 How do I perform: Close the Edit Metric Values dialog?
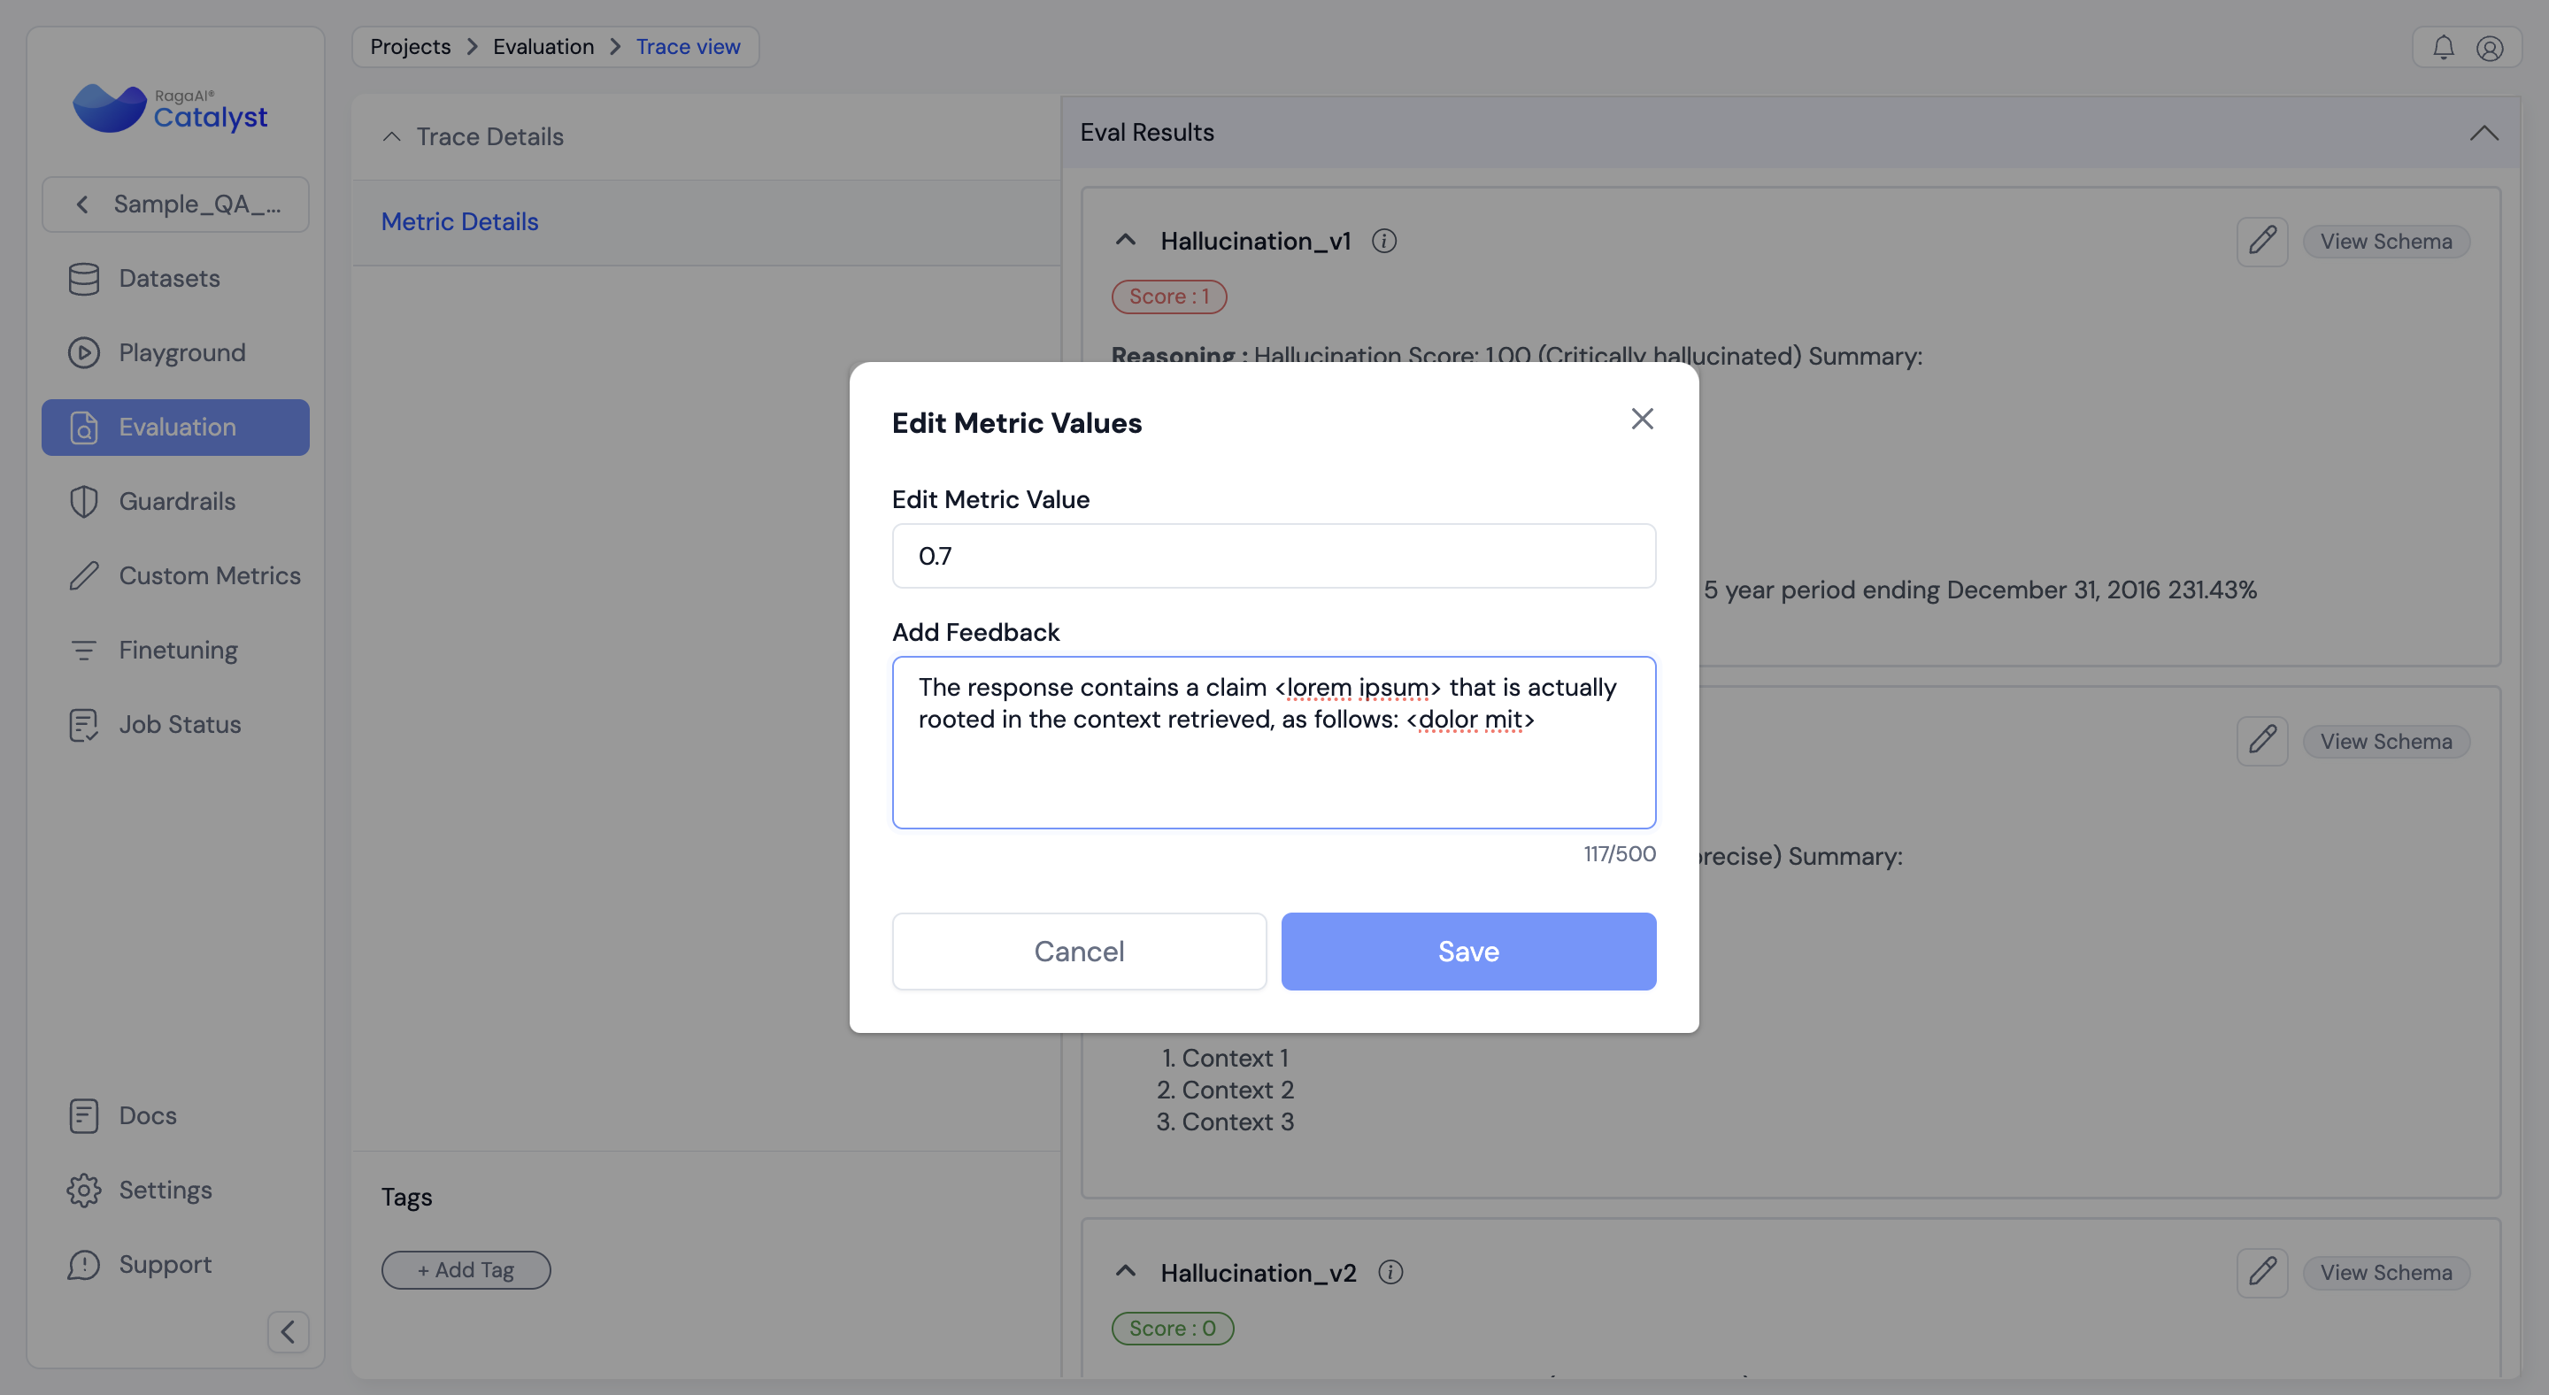click(1642, 420)
